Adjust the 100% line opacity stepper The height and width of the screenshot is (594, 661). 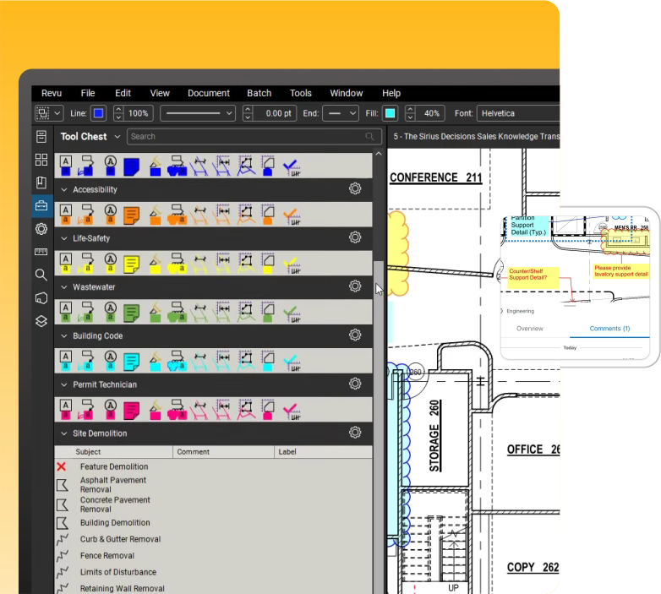118,113
